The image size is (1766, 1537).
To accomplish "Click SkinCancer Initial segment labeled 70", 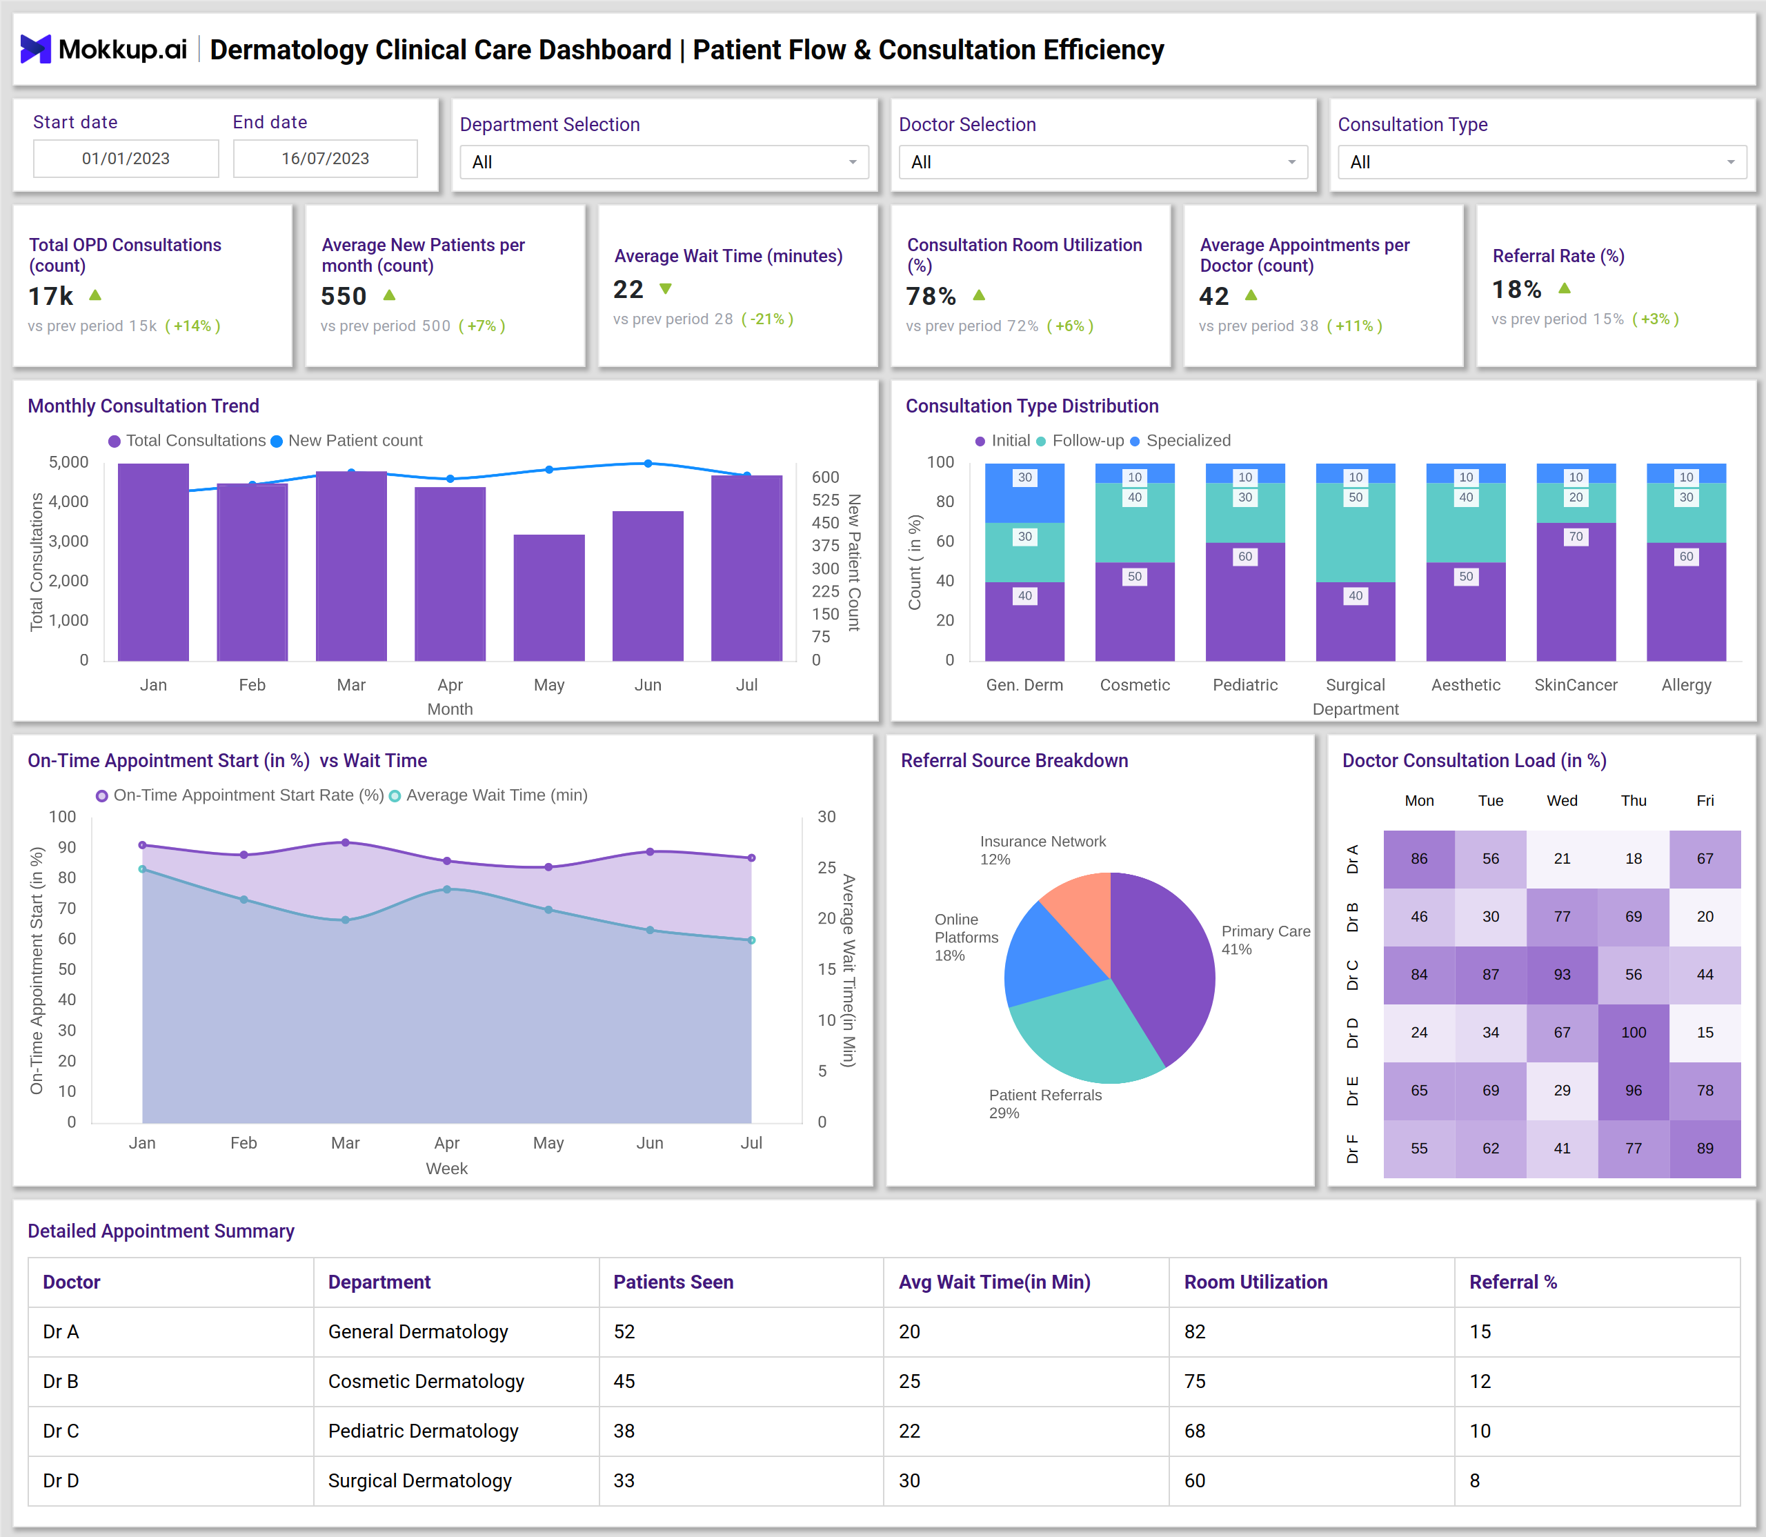I will tap(1576, 592).
